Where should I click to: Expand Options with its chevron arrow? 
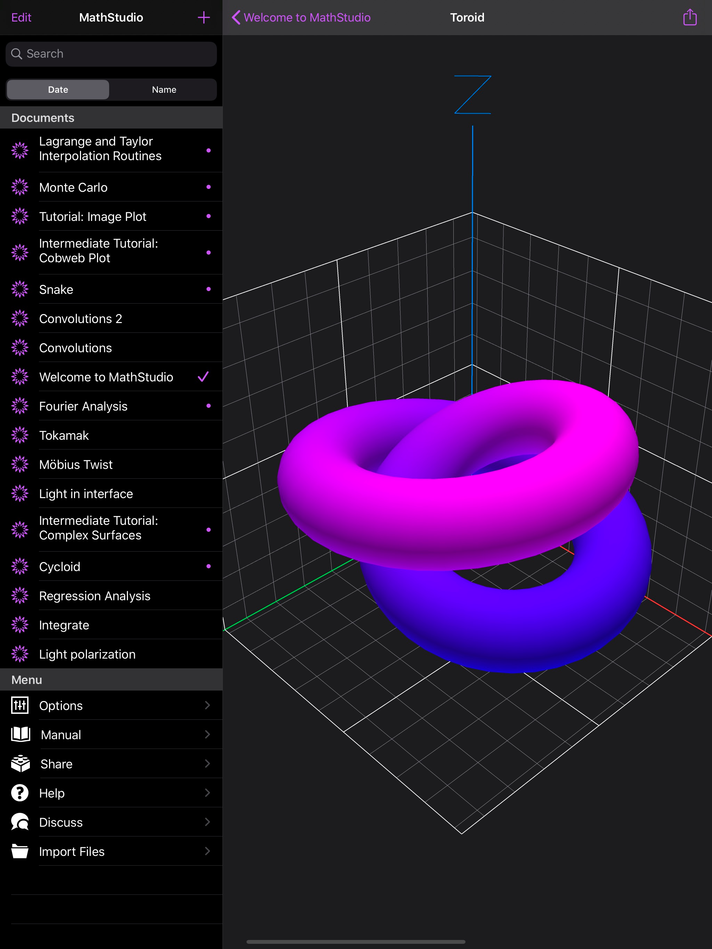[x=208, y=705]
